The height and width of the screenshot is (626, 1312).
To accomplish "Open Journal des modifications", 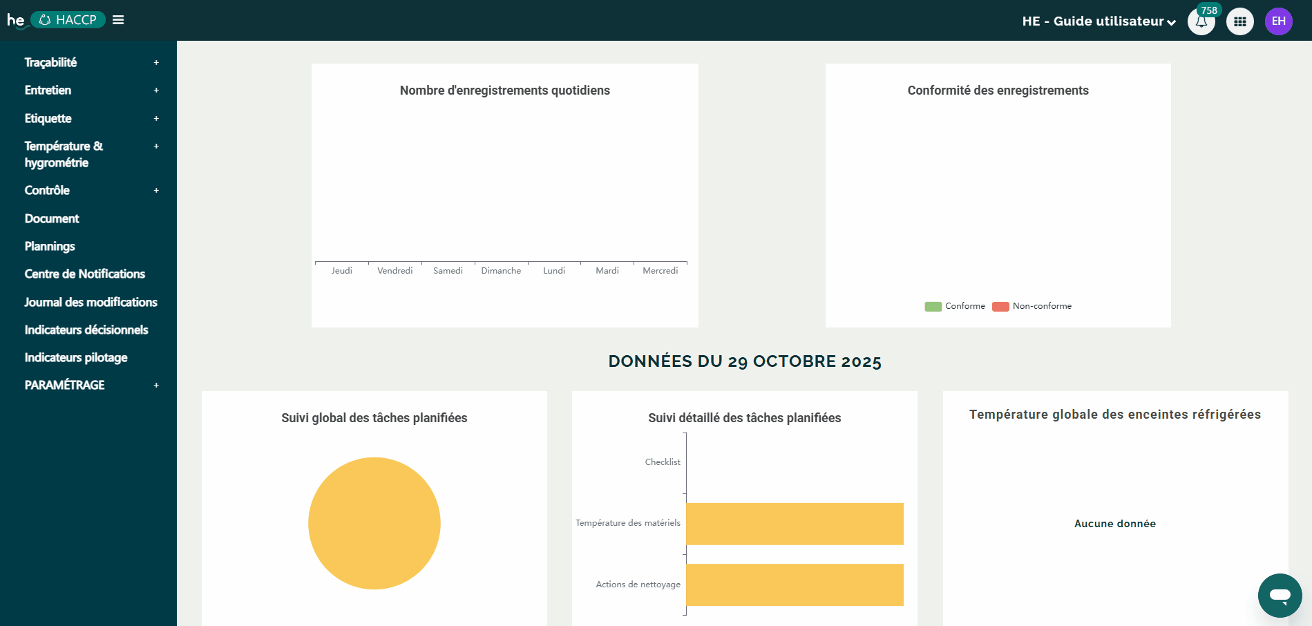I will 91,302.
